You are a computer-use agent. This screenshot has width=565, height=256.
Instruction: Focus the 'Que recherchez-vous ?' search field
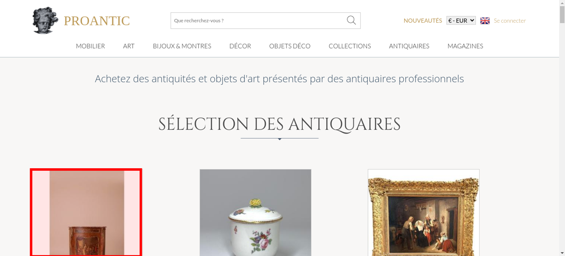[x=258, y=21]
